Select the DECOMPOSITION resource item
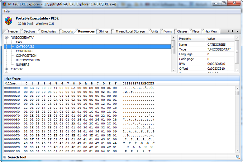 pyautogui.click(x=28, y=60)
